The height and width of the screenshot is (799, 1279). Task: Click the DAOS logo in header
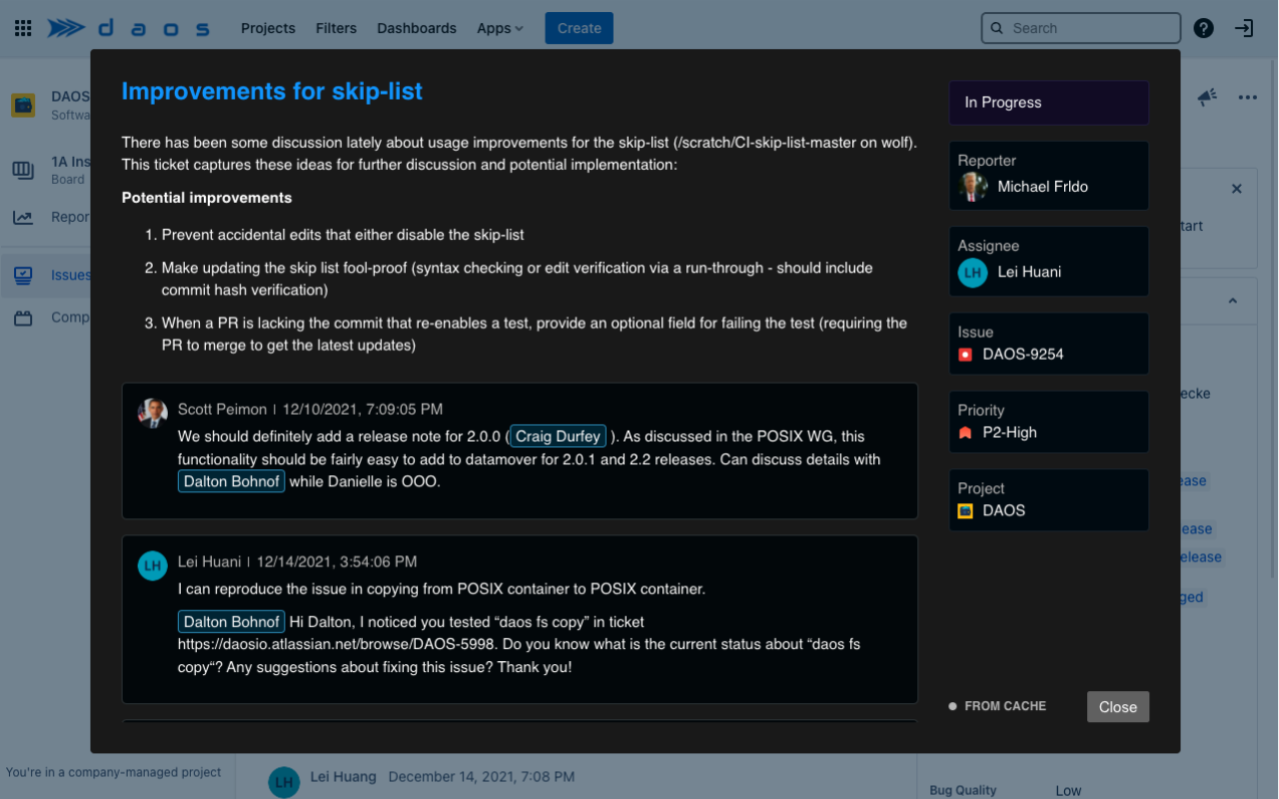coord(129,28)
